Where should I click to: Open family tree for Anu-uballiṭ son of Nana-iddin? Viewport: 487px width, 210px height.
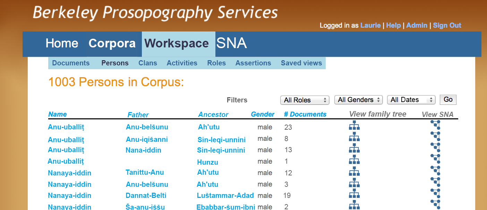(x=354, y=148)
